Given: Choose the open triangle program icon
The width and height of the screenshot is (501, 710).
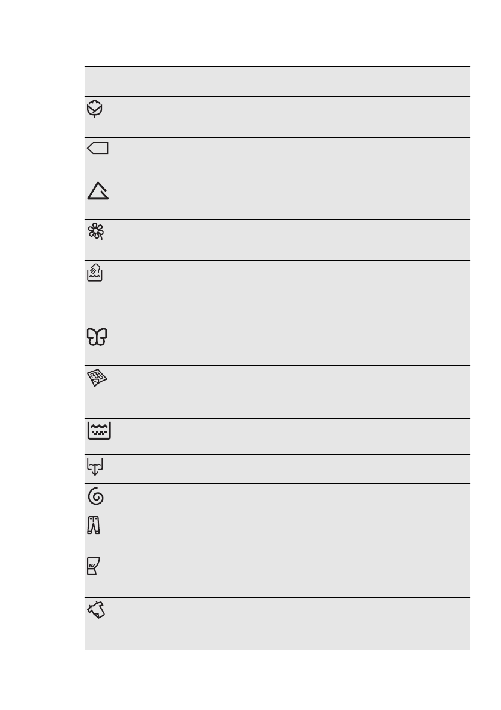Looking at the screenshot, I should click(97, 191).
